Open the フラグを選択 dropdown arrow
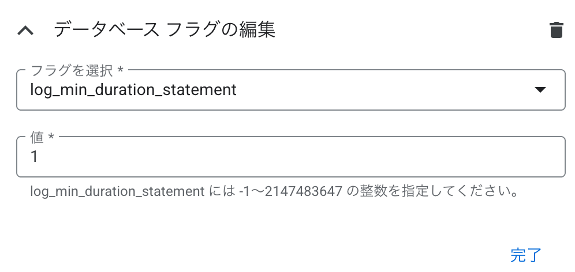The image size is (575, 272). click(540, 90)
